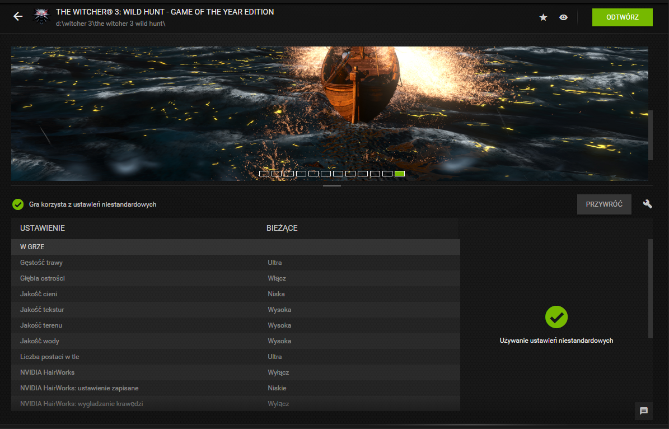Click Wyłącz value for NVIDIA HairWorks
669x429 pixels.
[278, 372]
